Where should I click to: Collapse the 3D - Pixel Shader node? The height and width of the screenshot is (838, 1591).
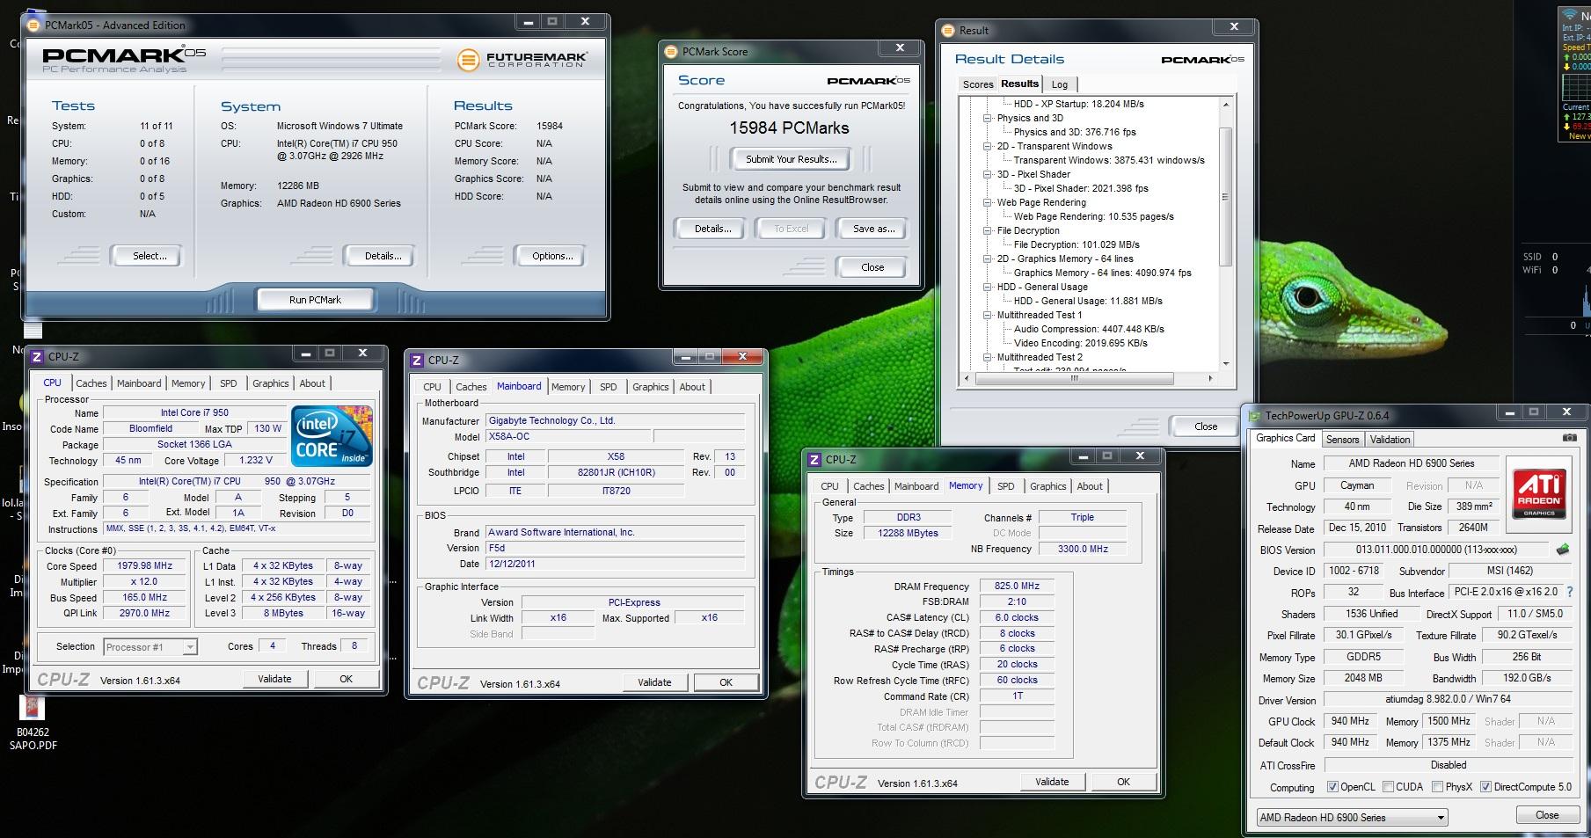(x=988, y=174)
